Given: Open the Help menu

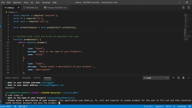Looking at the screenshot, I should pos(55,2).
